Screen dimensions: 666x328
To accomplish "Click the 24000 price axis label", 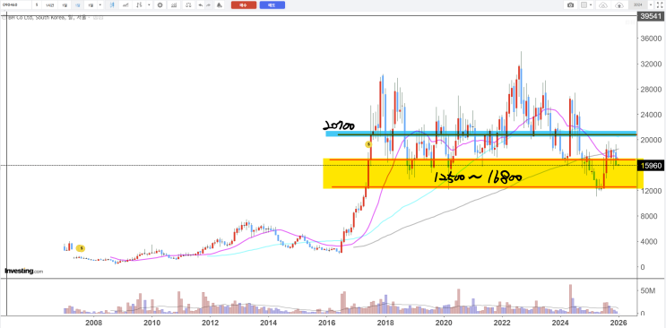I will [651, 115].
